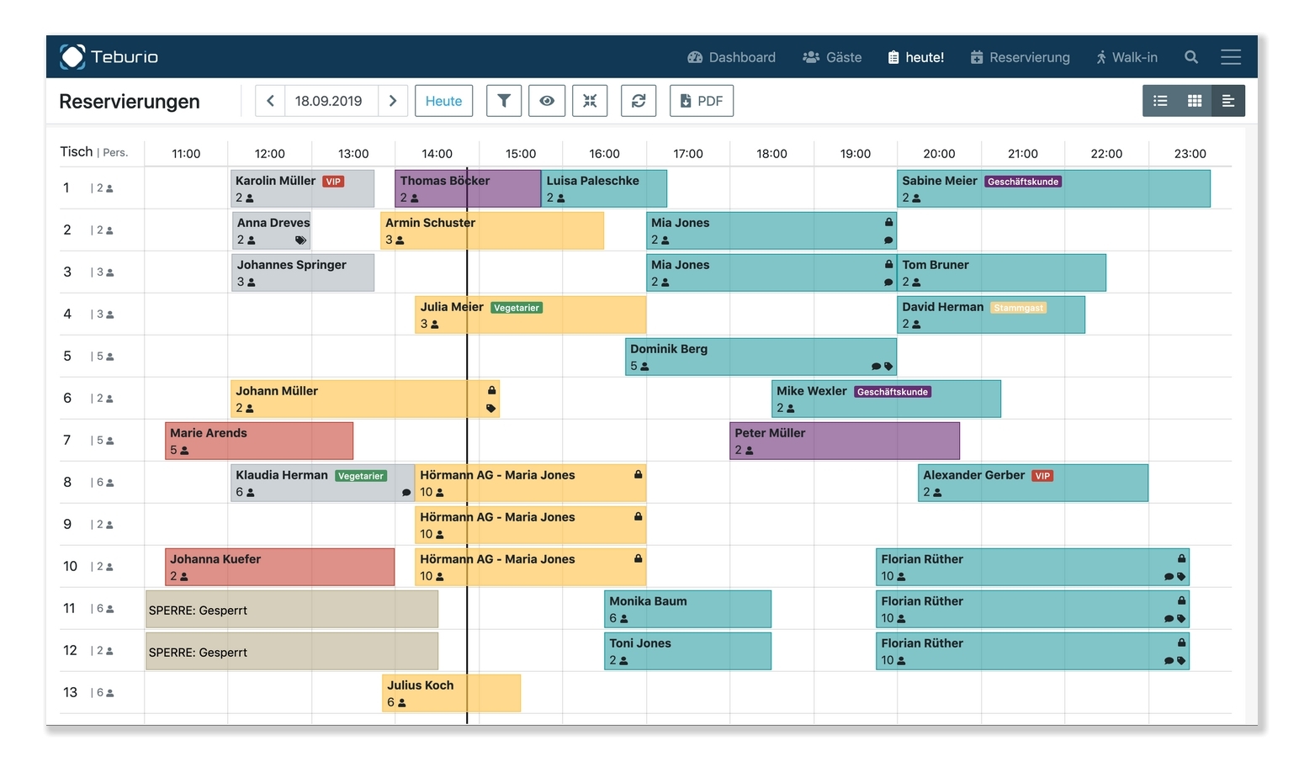The height and width of the screenshot is (772, 1304).
Task: Click lock icon on Hörmann AG table 10
Action: (x=638, y=558)
